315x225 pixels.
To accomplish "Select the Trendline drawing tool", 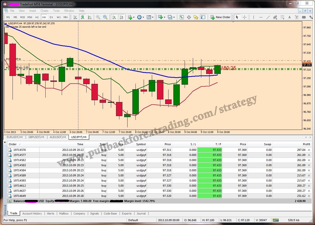I will (x=268, y=17).
